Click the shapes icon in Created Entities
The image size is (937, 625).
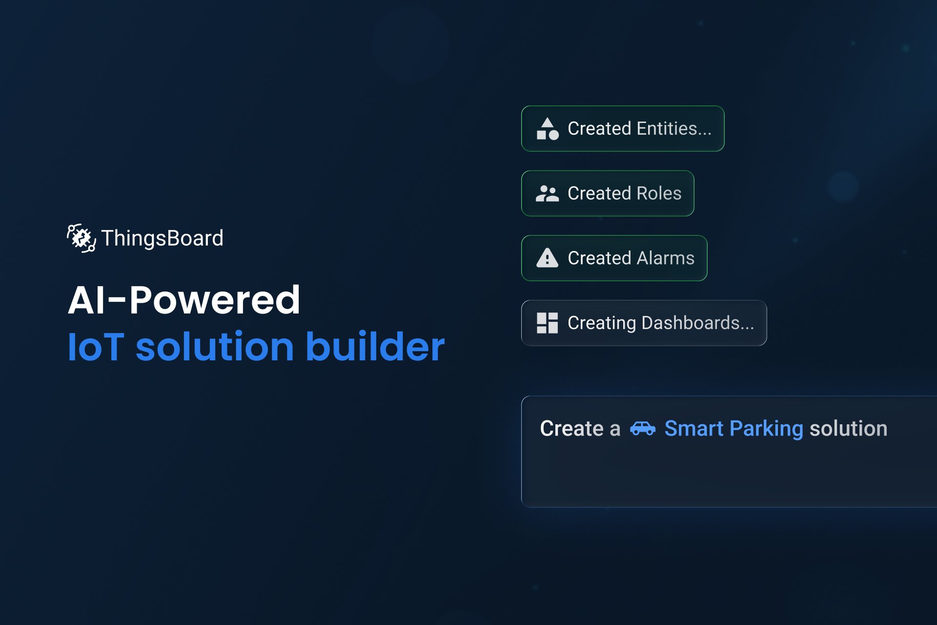[547, 129]
